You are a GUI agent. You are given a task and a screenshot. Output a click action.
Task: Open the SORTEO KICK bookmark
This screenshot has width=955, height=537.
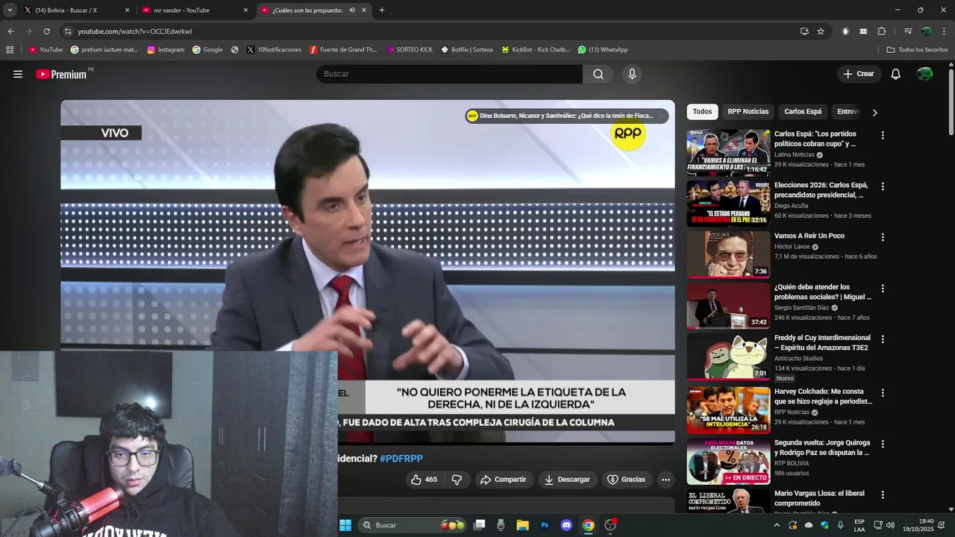(409, 50)
